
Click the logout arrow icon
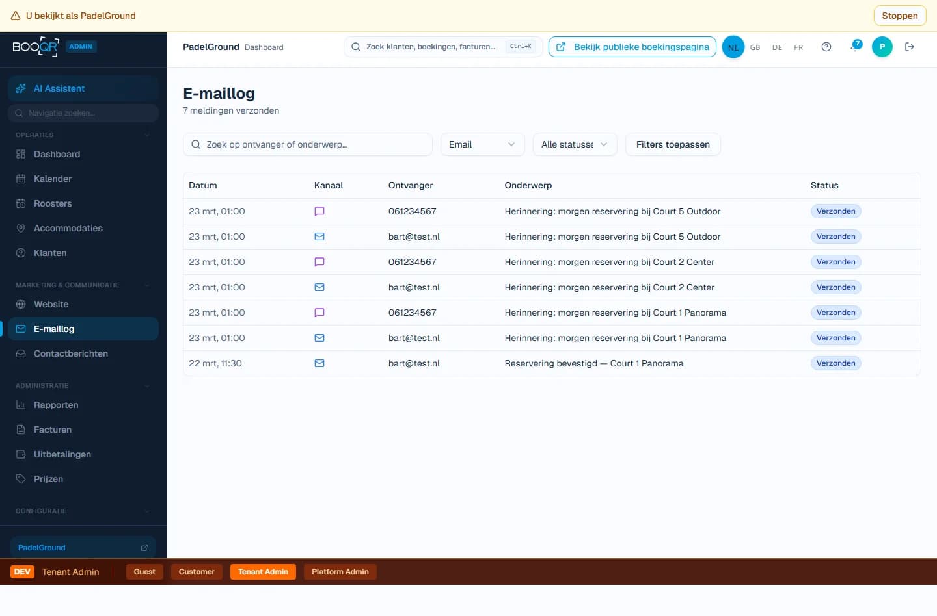click(910, 47)
